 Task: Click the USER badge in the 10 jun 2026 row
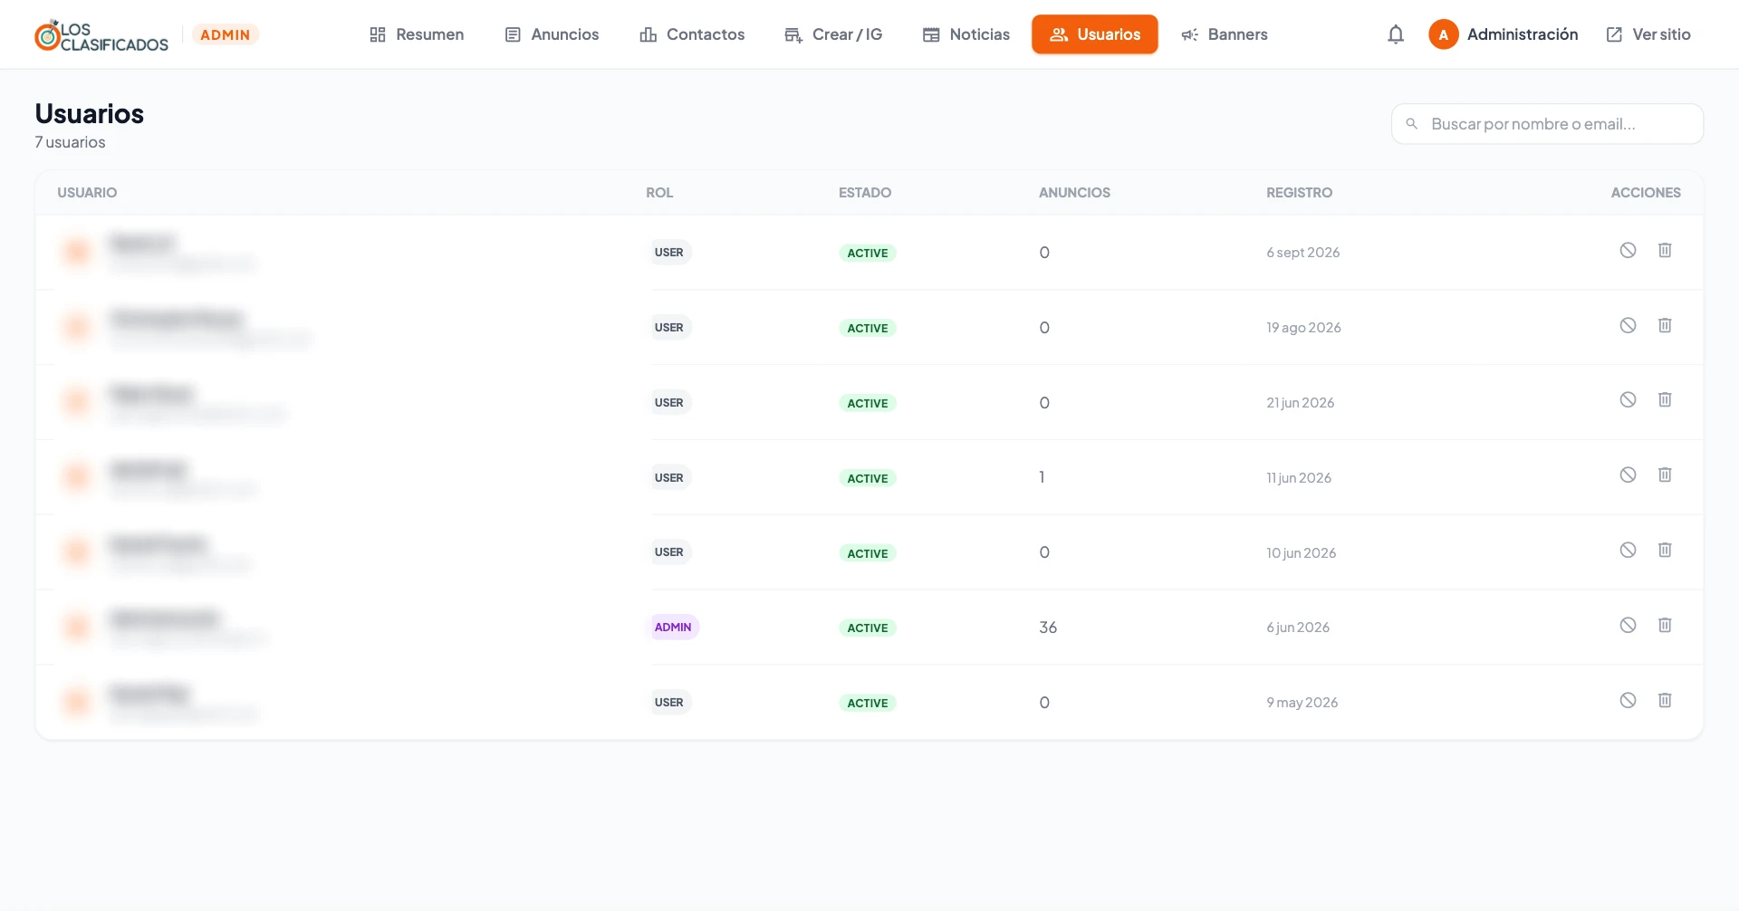(669, 552)
